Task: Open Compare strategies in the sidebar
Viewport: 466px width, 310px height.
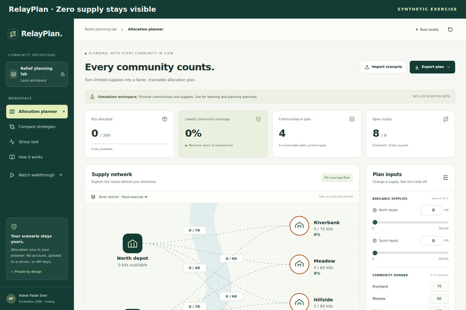Action: (37, 126)
